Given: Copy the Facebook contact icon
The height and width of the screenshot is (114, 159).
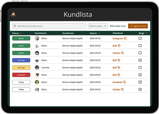Looking at the screenshot, I should pyautogui.click(x=124, y=82).
